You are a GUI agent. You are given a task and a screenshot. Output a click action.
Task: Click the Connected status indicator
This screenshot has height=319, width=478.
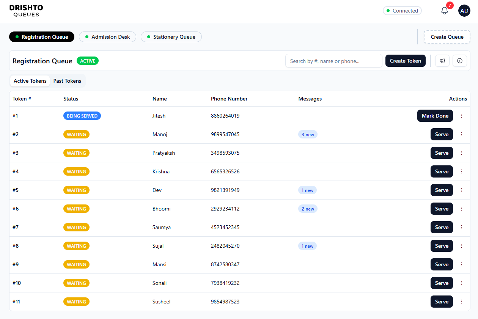402,11
